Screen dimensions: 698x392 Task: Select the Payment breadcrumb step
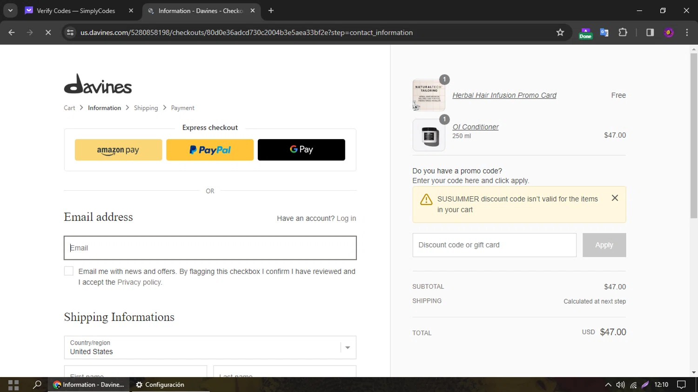click(x=182, y=108)
